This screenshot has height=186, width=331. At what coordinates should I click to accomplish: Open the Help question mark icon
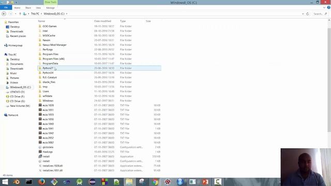point(328,8)
